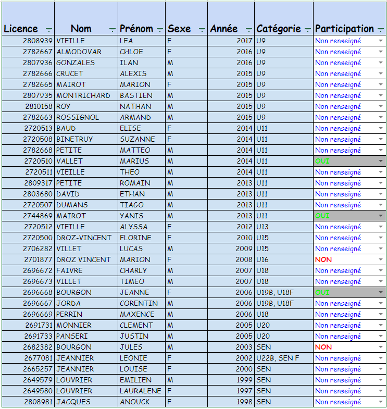Select name cell ROSSIGNOL
Viewport: 387px width, 409px height.
click(86, 117)
